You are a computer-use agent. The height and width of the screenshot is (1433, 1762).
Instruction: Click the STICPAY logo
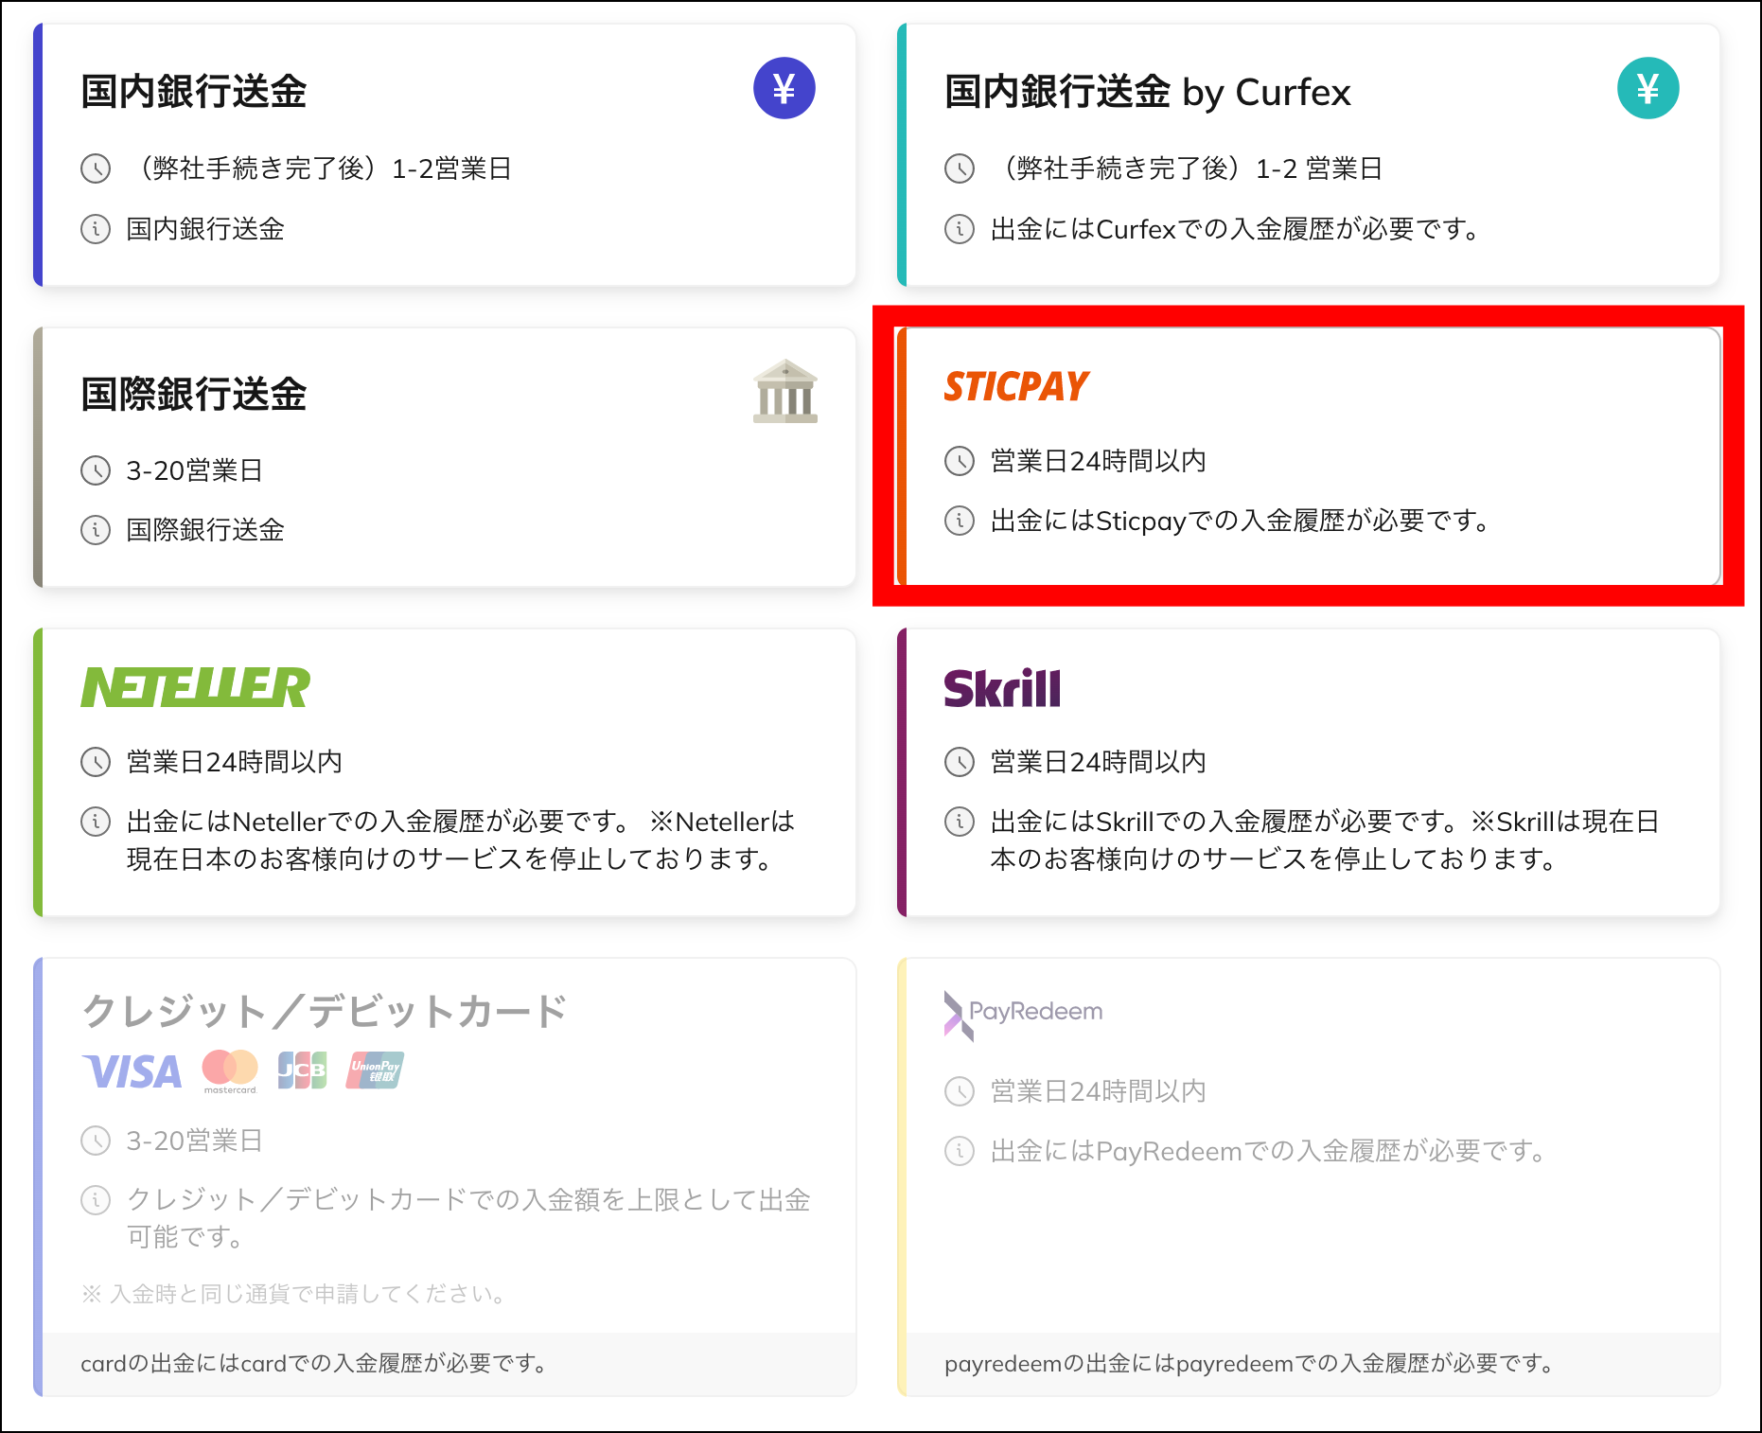[x=1014, y=385]
